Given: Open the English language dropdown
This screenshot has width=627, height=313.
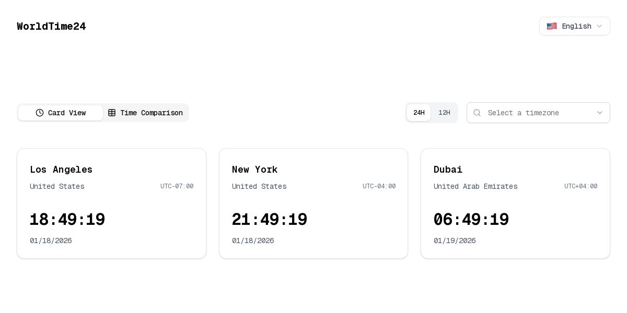Looking at the screenshot, I should pos(574,26).
